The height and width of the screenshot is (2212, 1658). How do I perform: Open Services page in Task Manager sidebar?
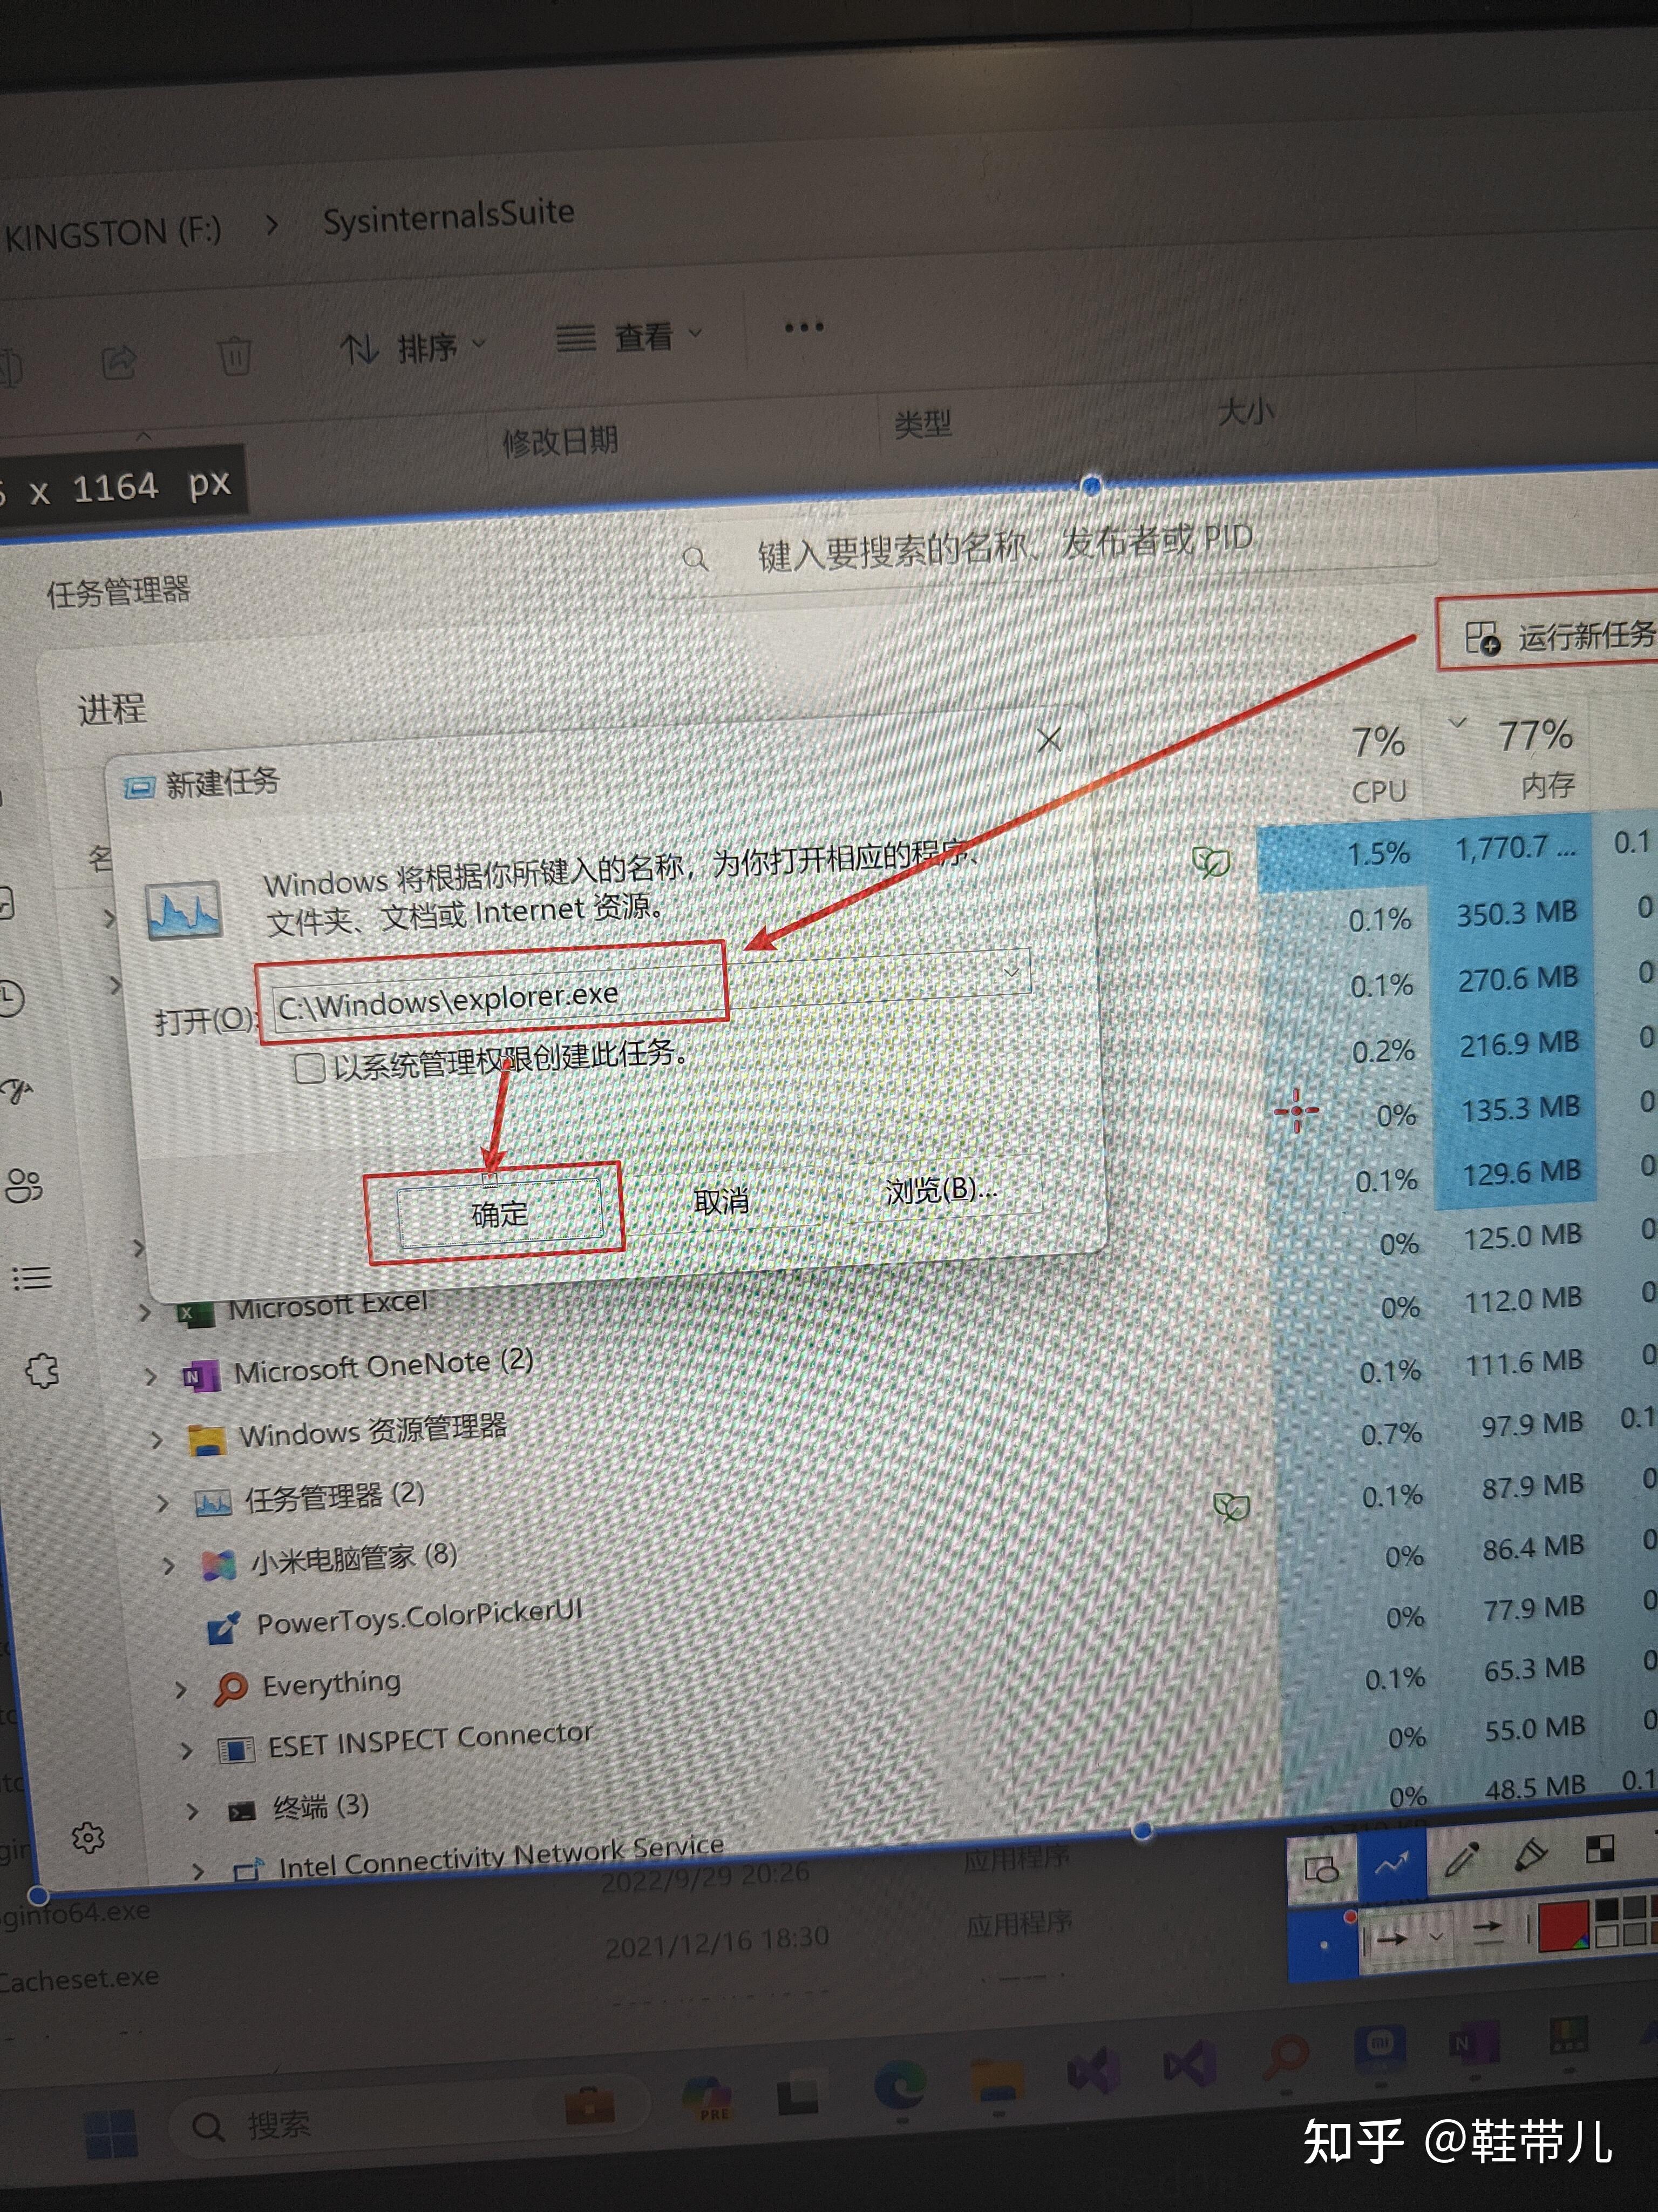(42, 1370)
